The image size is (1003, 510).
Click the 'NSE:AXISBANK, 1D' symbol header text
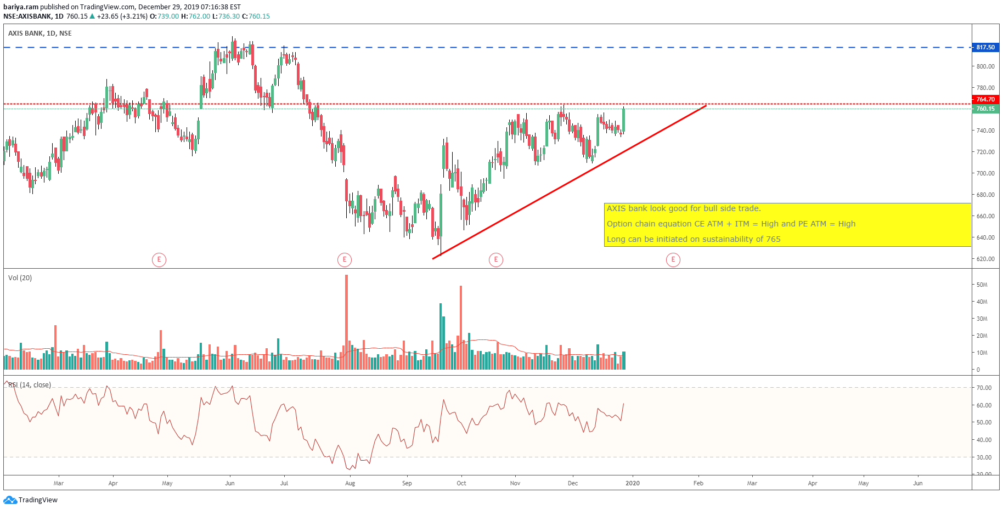[x=33, y=16]
